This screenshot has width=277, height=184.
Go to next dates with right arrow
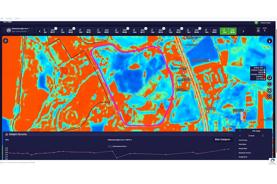[x=243, y=31]
